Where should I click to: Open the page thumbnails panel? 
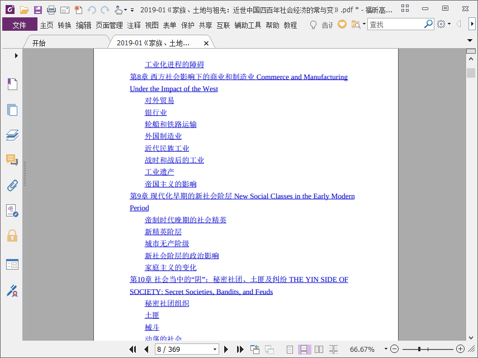click(12, 110)
